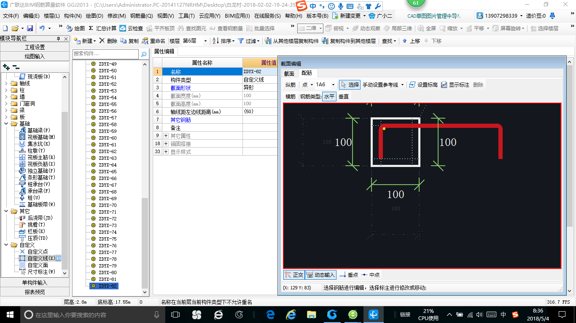The image size is (576, 323).
Task: Click the 重命名 rename tool
Action: click(x=153, y=41)
